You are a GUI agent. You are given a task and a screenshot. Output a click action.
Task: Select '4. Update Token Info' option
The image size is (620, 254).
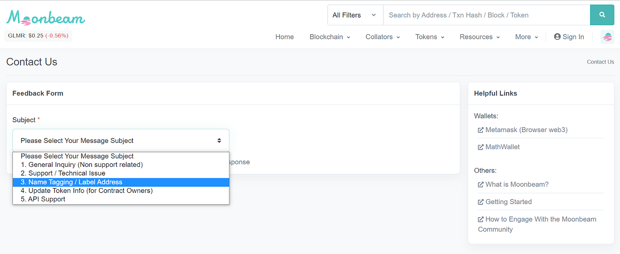[x=121, y=191]
